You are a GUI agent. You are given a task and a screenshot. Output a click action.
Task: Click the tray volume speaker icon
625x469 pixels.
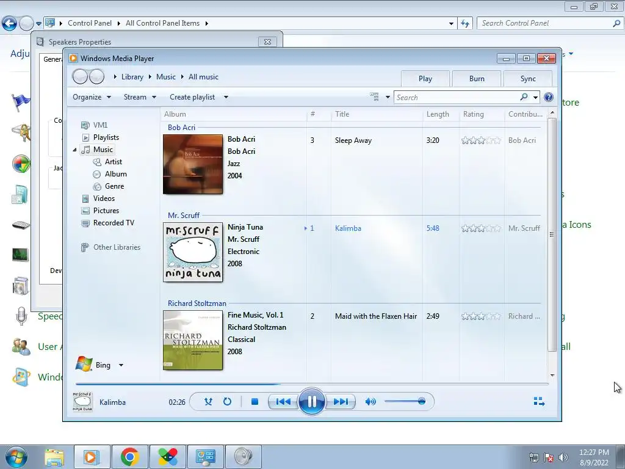(563, 457)
